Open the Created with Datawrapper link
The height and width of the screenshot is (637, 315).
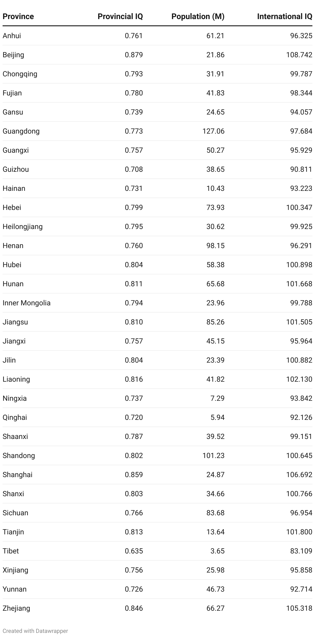(35, 631)
